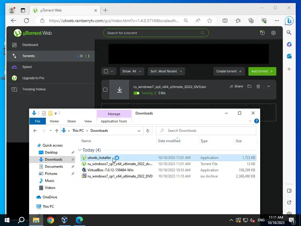Viewport: 301px width, 226px height.
Task: Open uTorrent help icon
Action: pyautogui.click(x=262, y=33)
